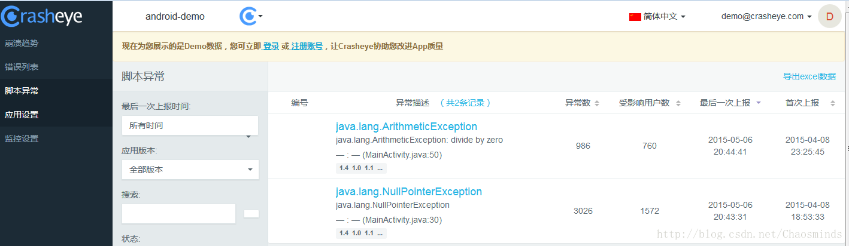Image resolution: width=849 pixels, height=246 pixels.
Task: Click first report time 23:25:45
Action: pyautogui.click(x=807, y=152)
